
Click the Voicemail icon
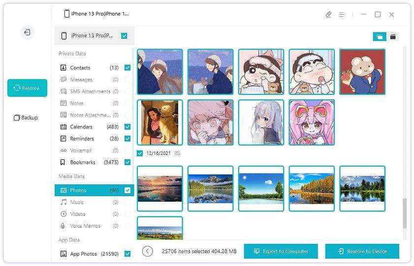point(64,150)
